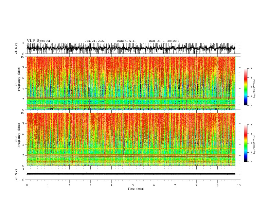
Task: Click the time axis tick label "7"
Action: 175,185
